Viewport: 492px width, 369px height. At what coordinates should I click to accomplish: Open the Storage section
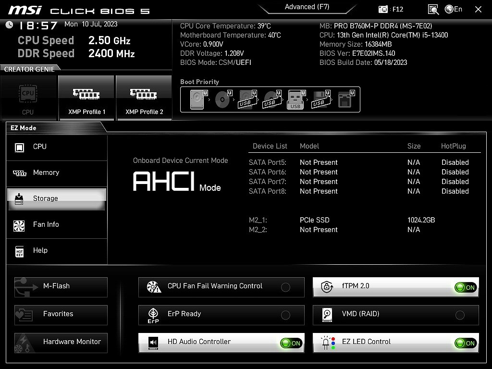click(57, 199)
